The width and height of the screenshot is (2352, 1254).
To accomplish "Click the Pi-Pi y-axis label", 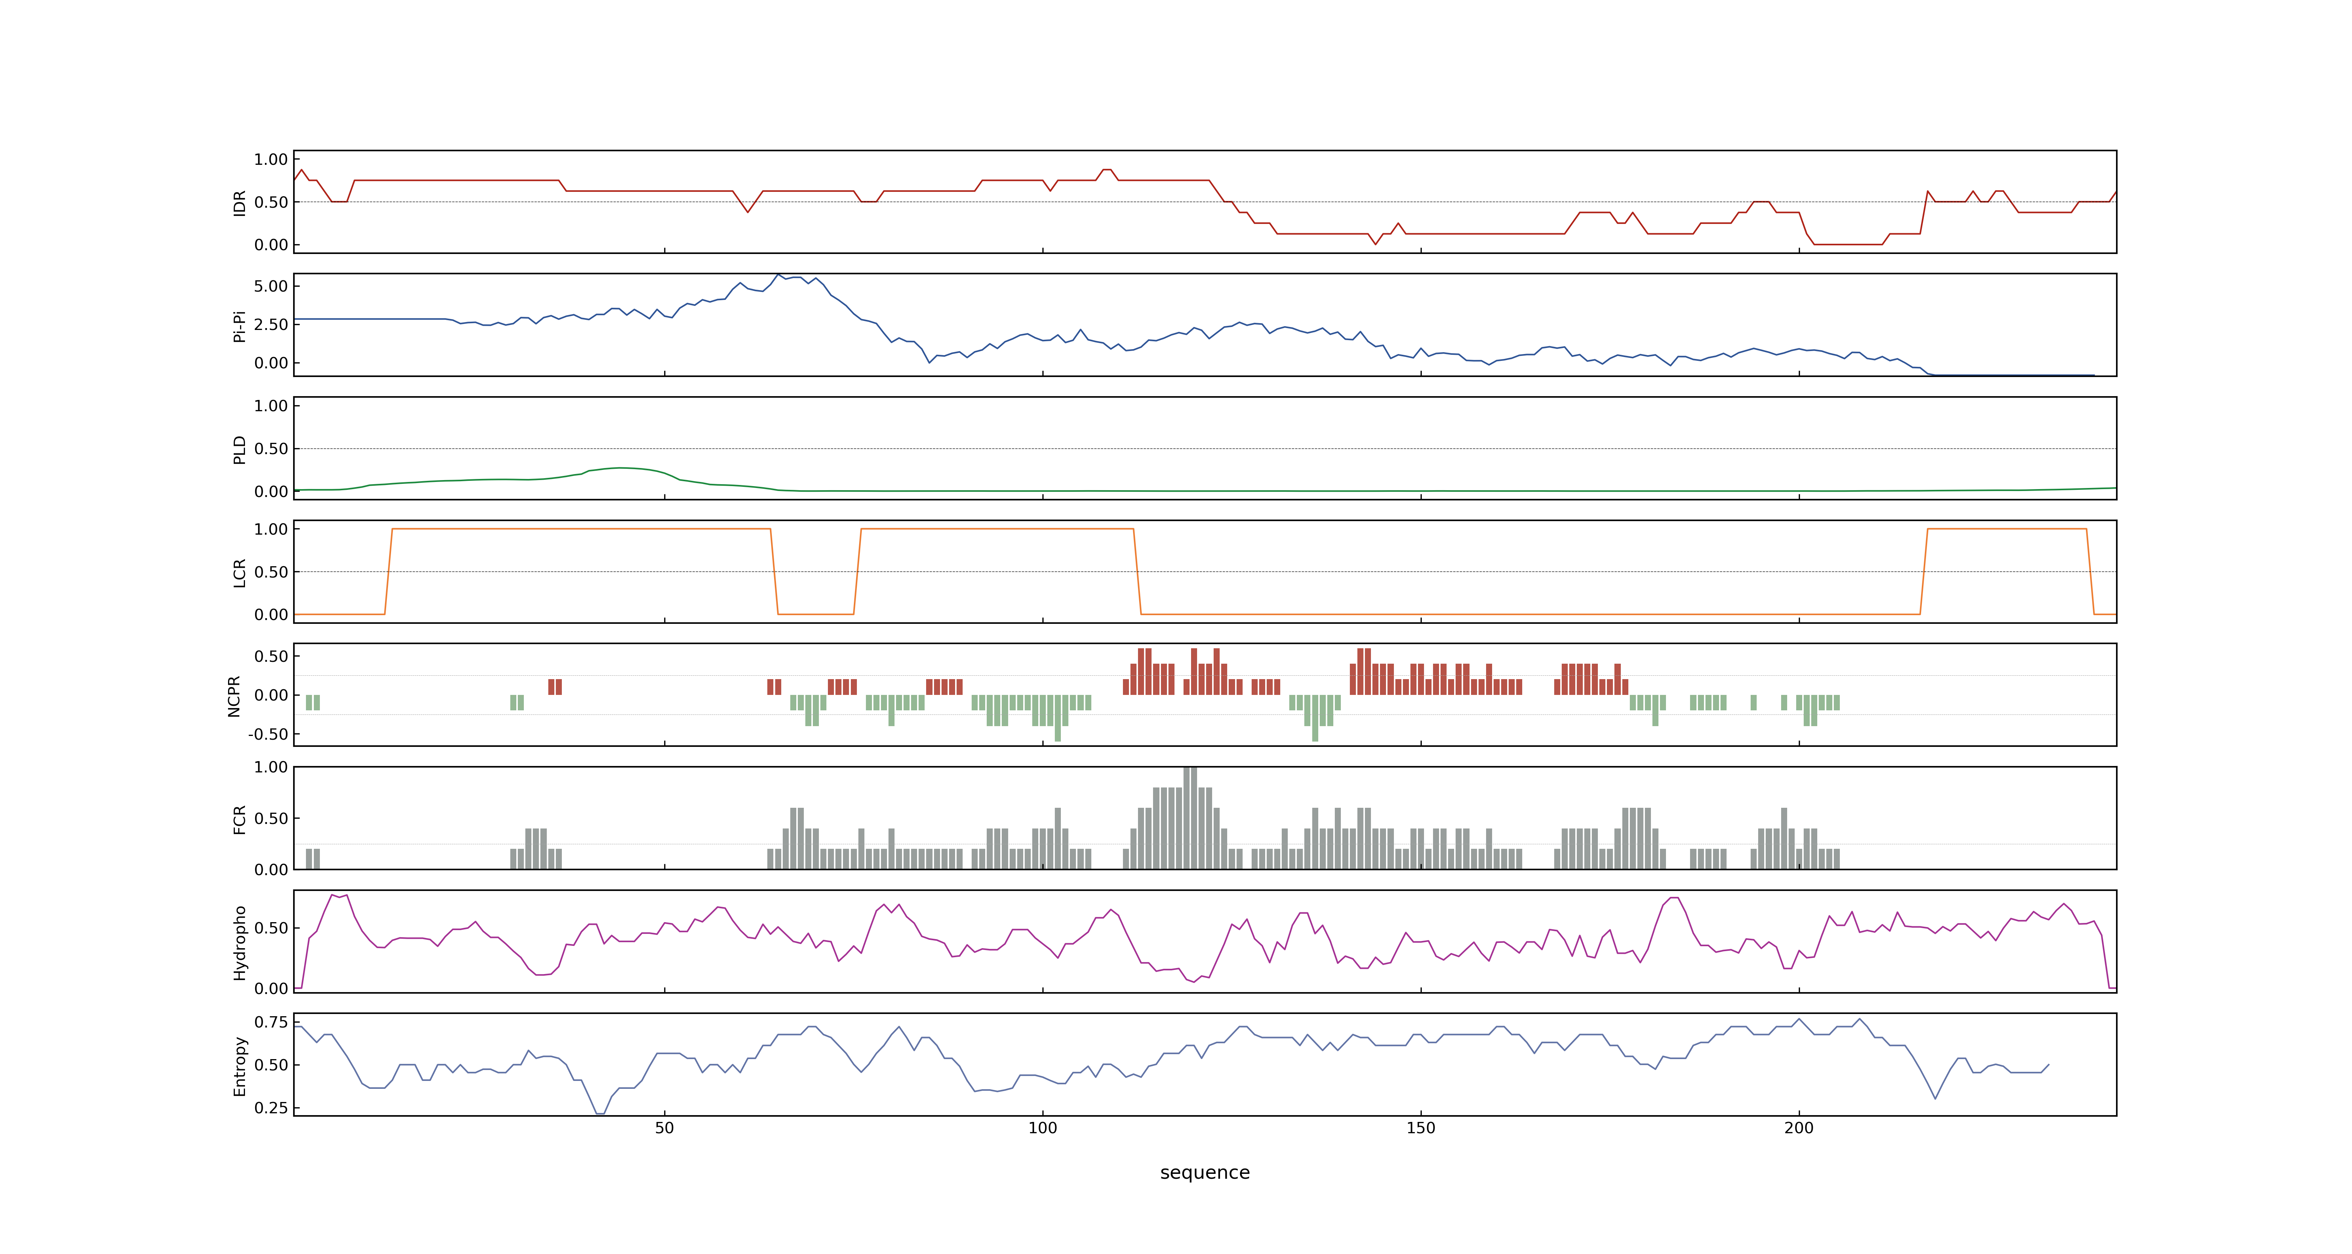I will [x=239, y=326].
